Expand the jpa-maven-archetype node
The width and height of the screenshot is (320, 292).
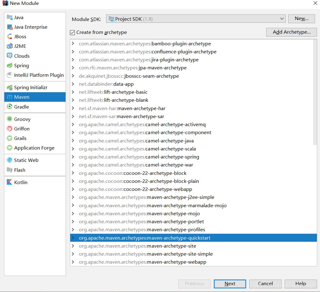coord(73,68)
